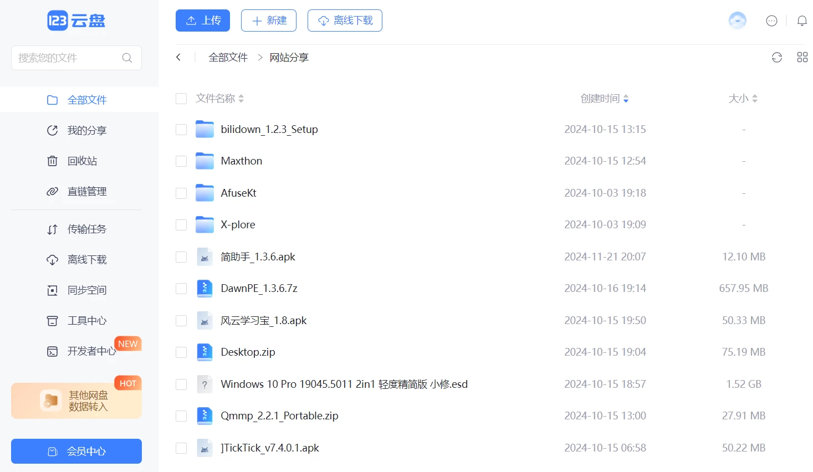
Task: Open the 会员中心 button
Action: [x=76, y=451]
